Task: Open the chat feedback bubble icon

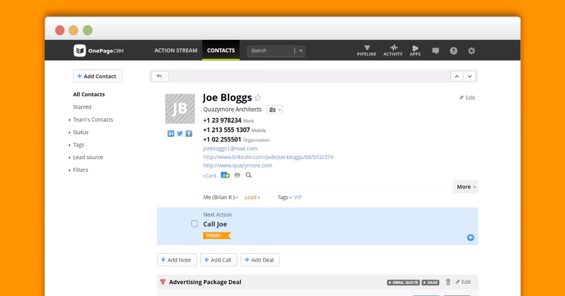Action: click(x=435, y=50)
